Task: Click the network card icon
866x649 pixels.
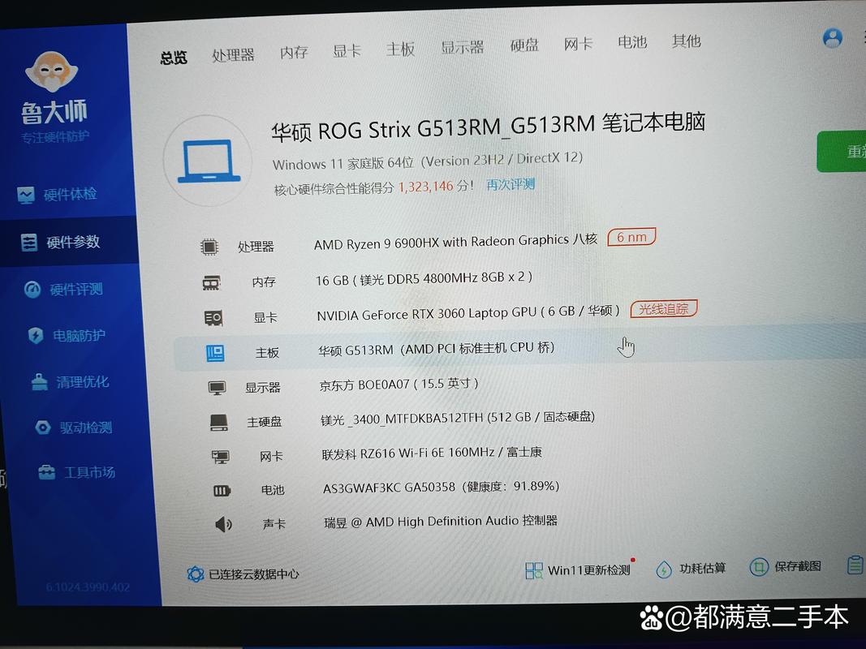Action: [221, 457]
